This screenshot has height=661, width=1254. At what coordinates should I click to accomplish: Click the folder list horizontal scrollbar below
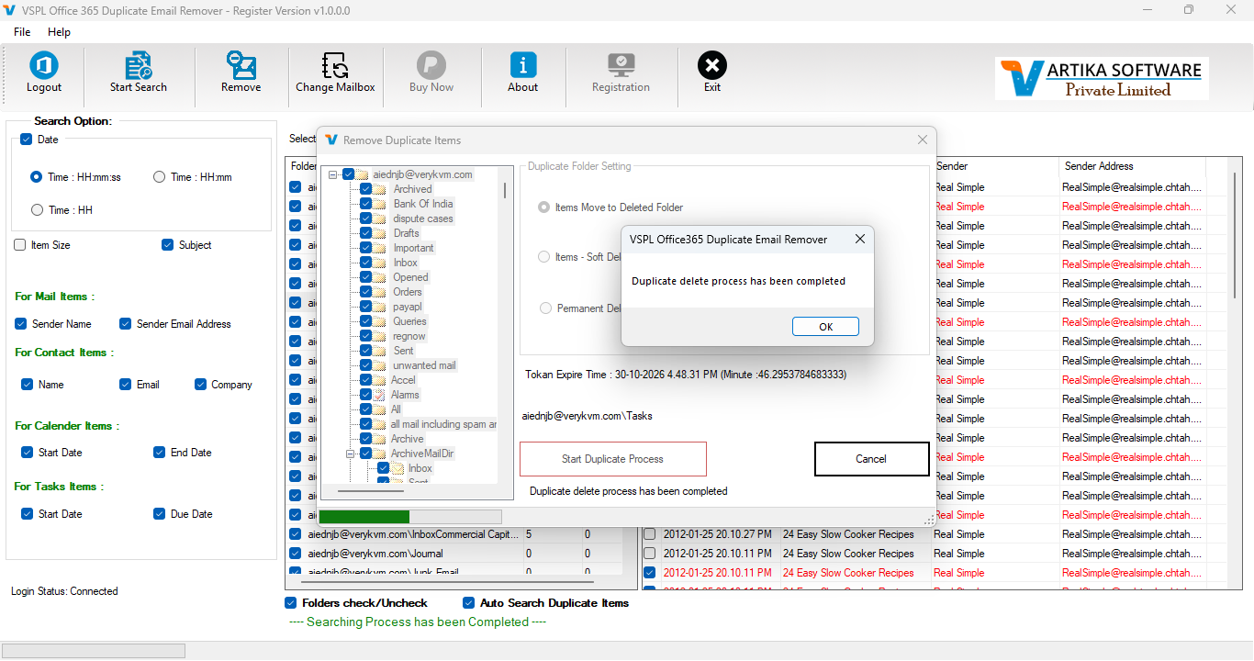[x=447, y=580]
